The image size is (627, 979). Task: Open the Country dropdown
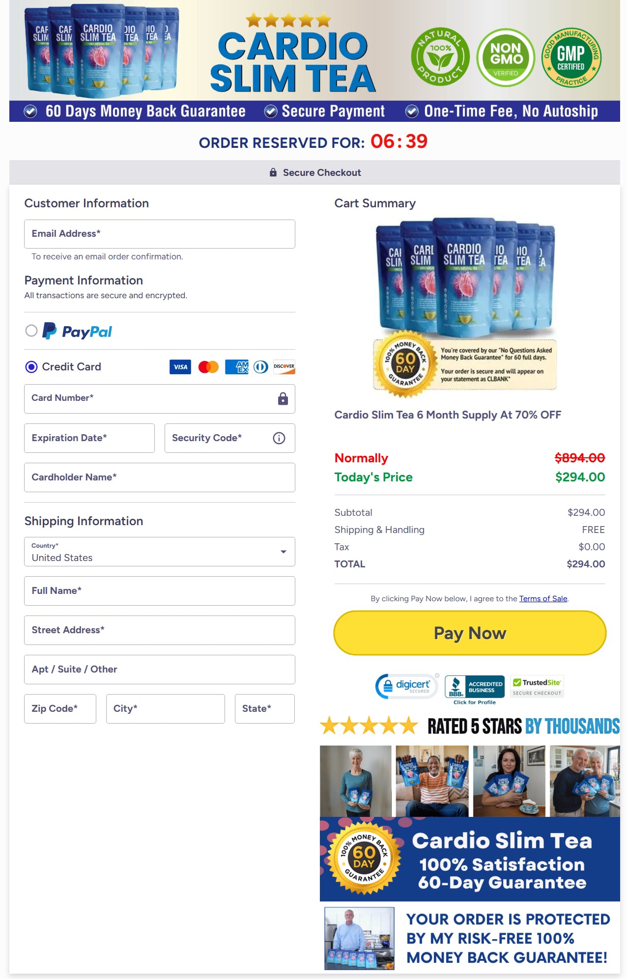click(x=159, y=552)
